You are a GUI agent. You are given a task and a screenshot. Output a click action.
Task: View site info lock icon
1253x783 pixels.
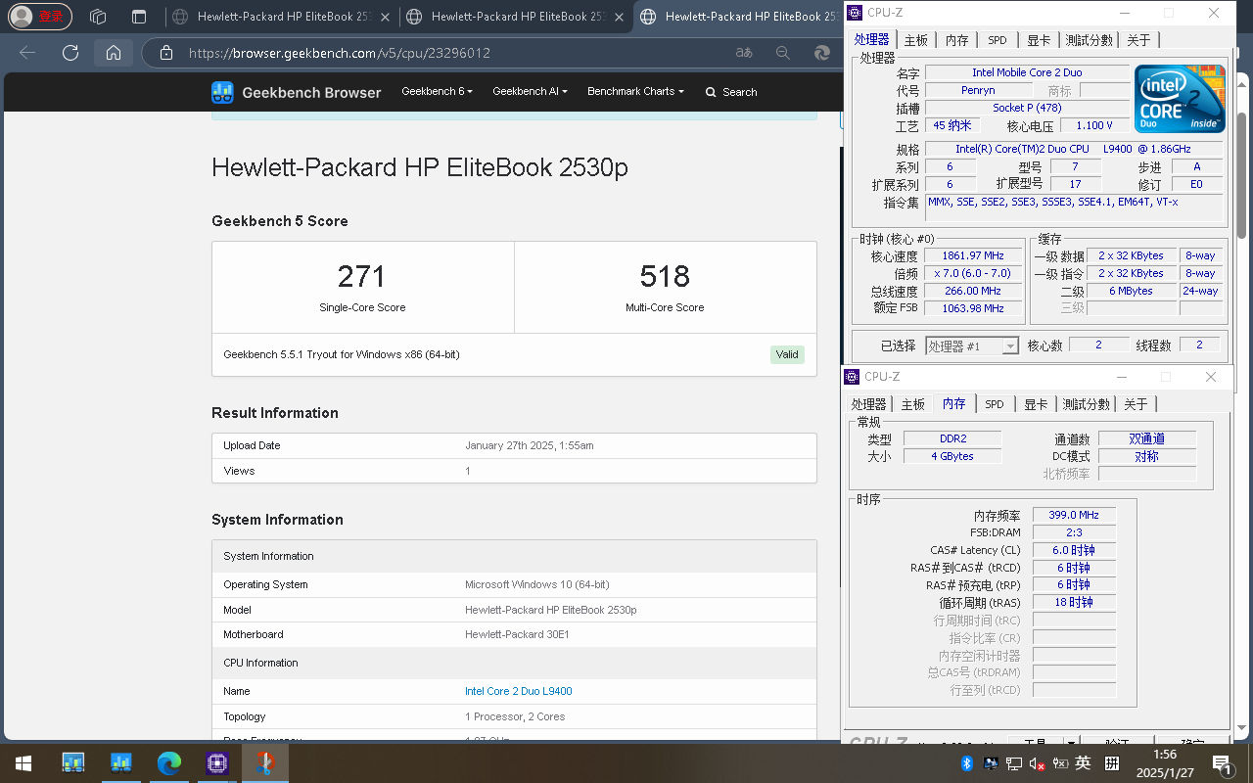[x=166, y=53]
